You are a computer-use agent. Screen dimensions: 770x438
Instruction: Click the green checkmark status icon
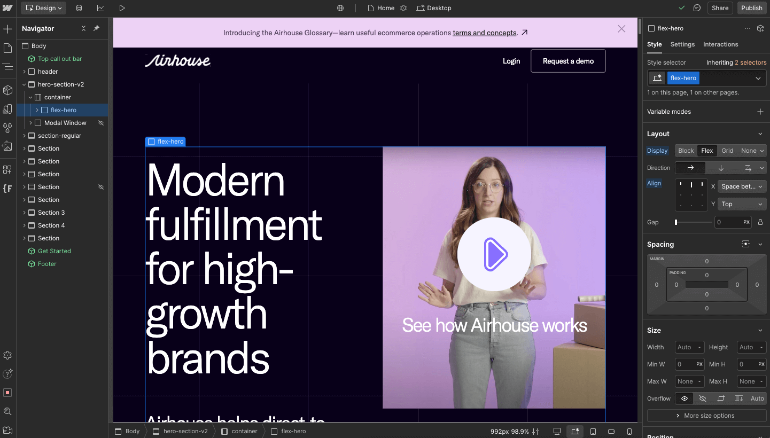tap(682, 8)
